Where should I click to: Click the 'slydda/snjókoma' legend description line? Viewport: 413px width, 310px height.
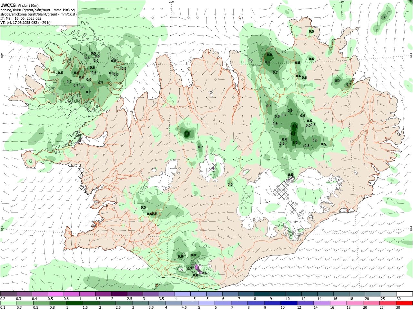(x=38, y=14)
